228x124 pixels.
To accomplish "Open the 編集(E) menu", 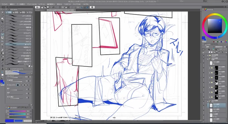I will point(12,4).
